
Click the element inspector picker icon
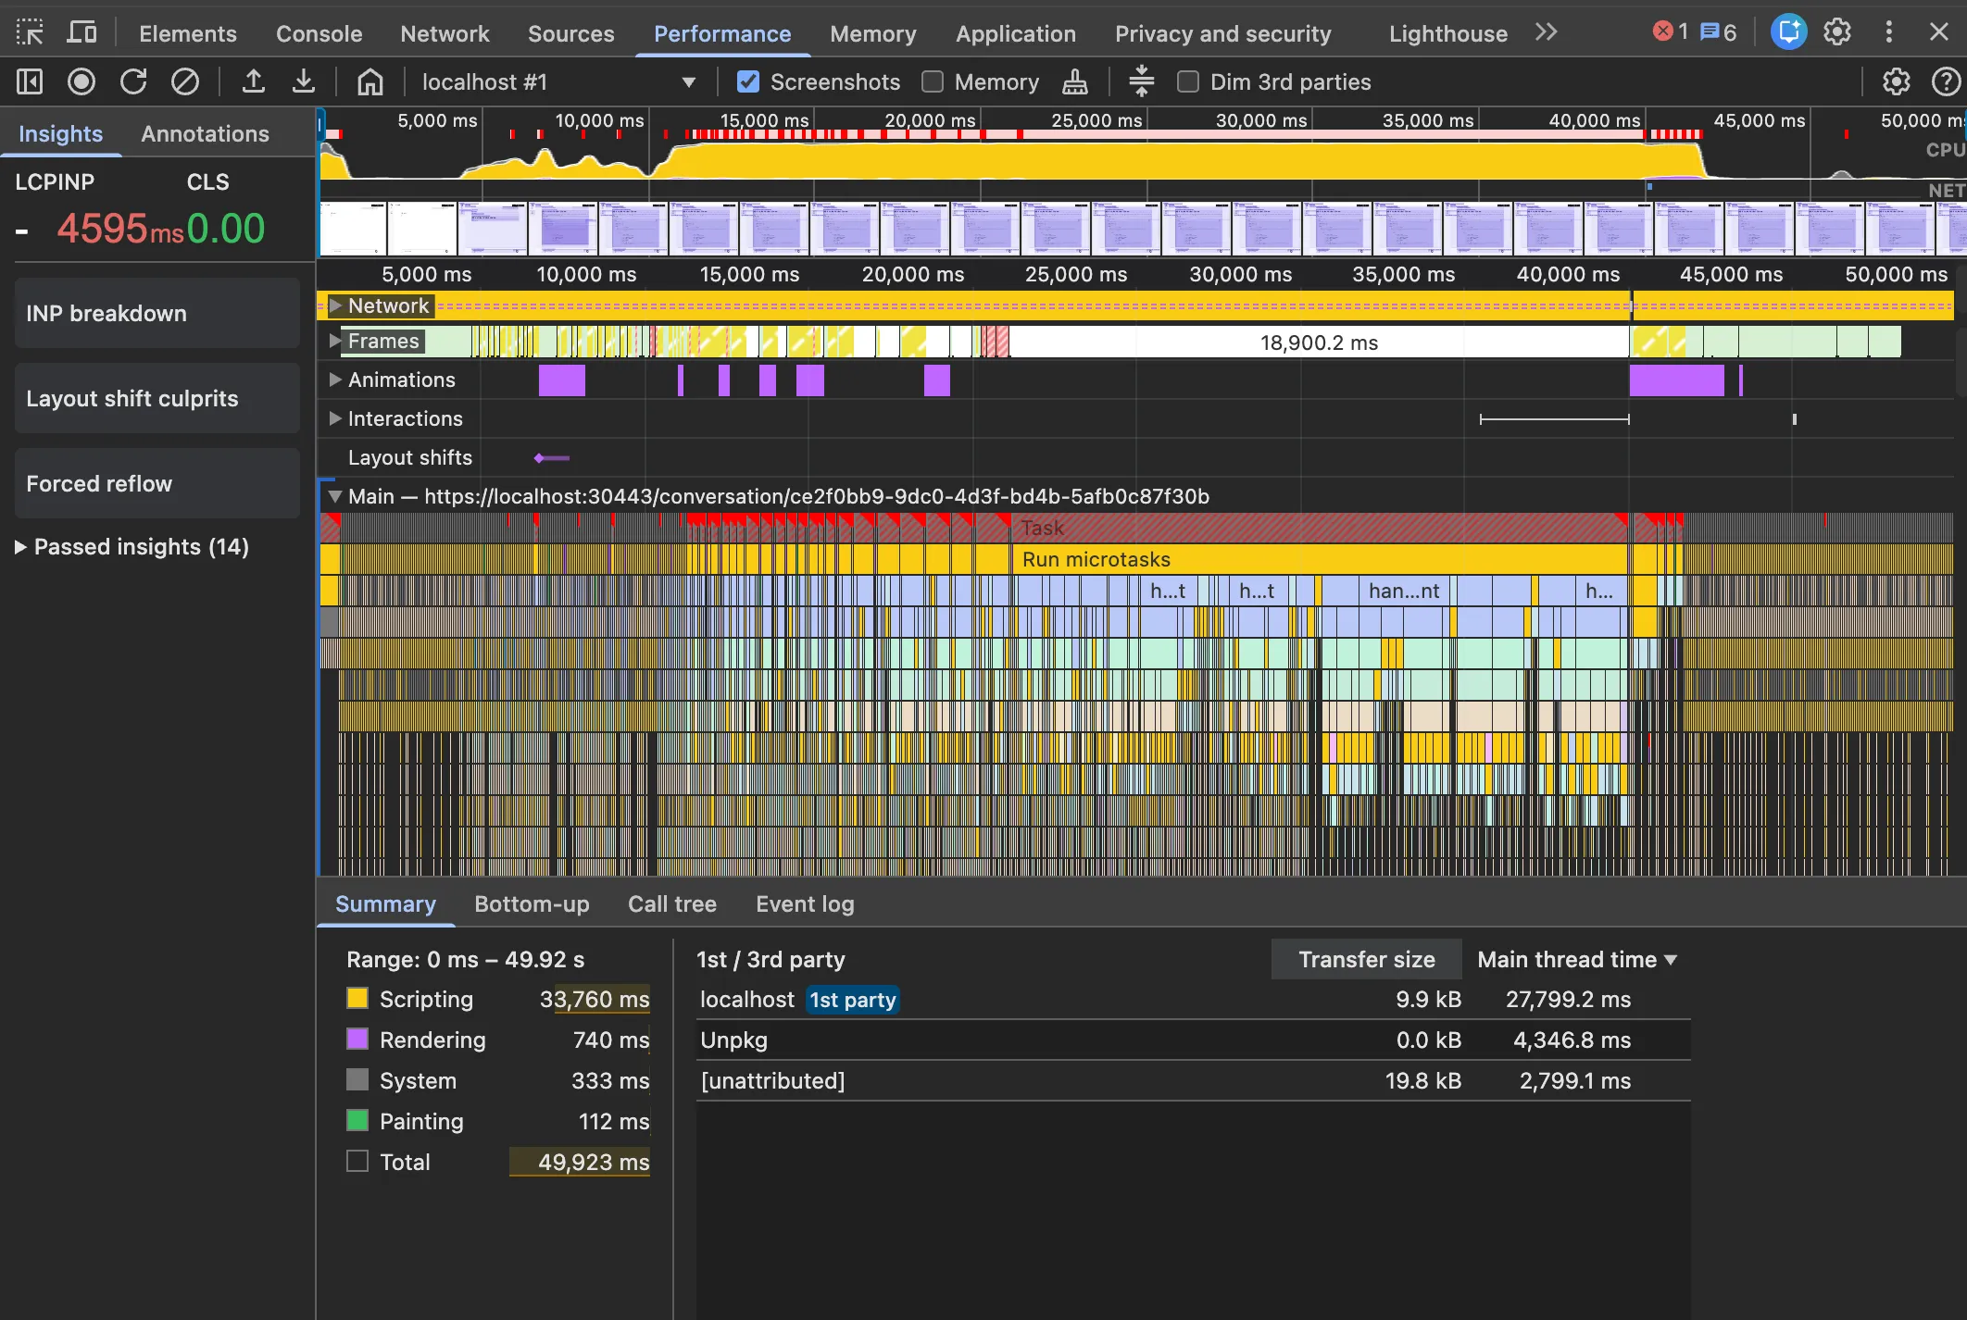pos(30,33)
